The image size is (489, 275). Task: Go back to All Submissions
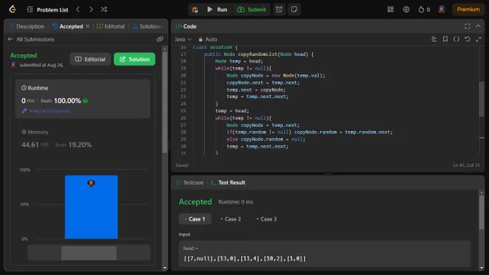coord(31,40)
